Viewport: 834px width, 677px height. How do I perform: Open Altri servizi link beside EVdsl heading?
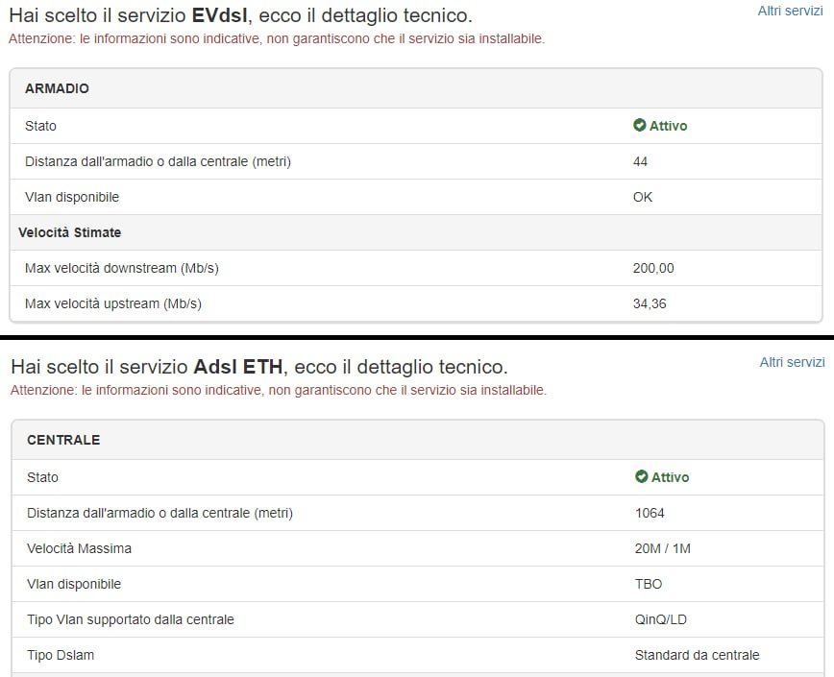pos(790,11)
